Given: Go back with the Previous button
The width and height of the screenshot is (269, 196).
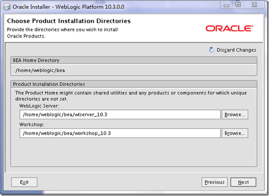Looking at the screenshot, I should point(214,182).
